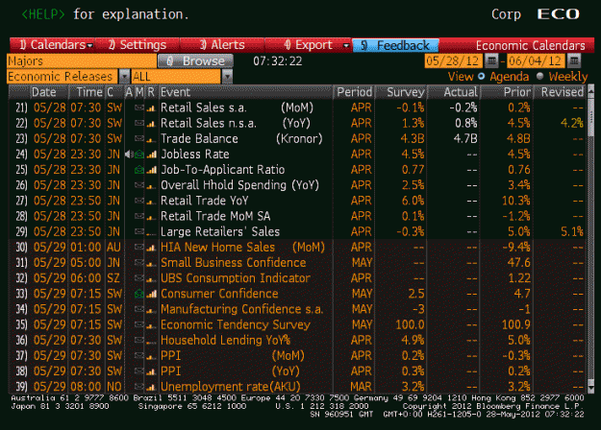Click the vertical scrollbar thumb
Viewport: 601px width, 430px height.
[x=590, y=116]
